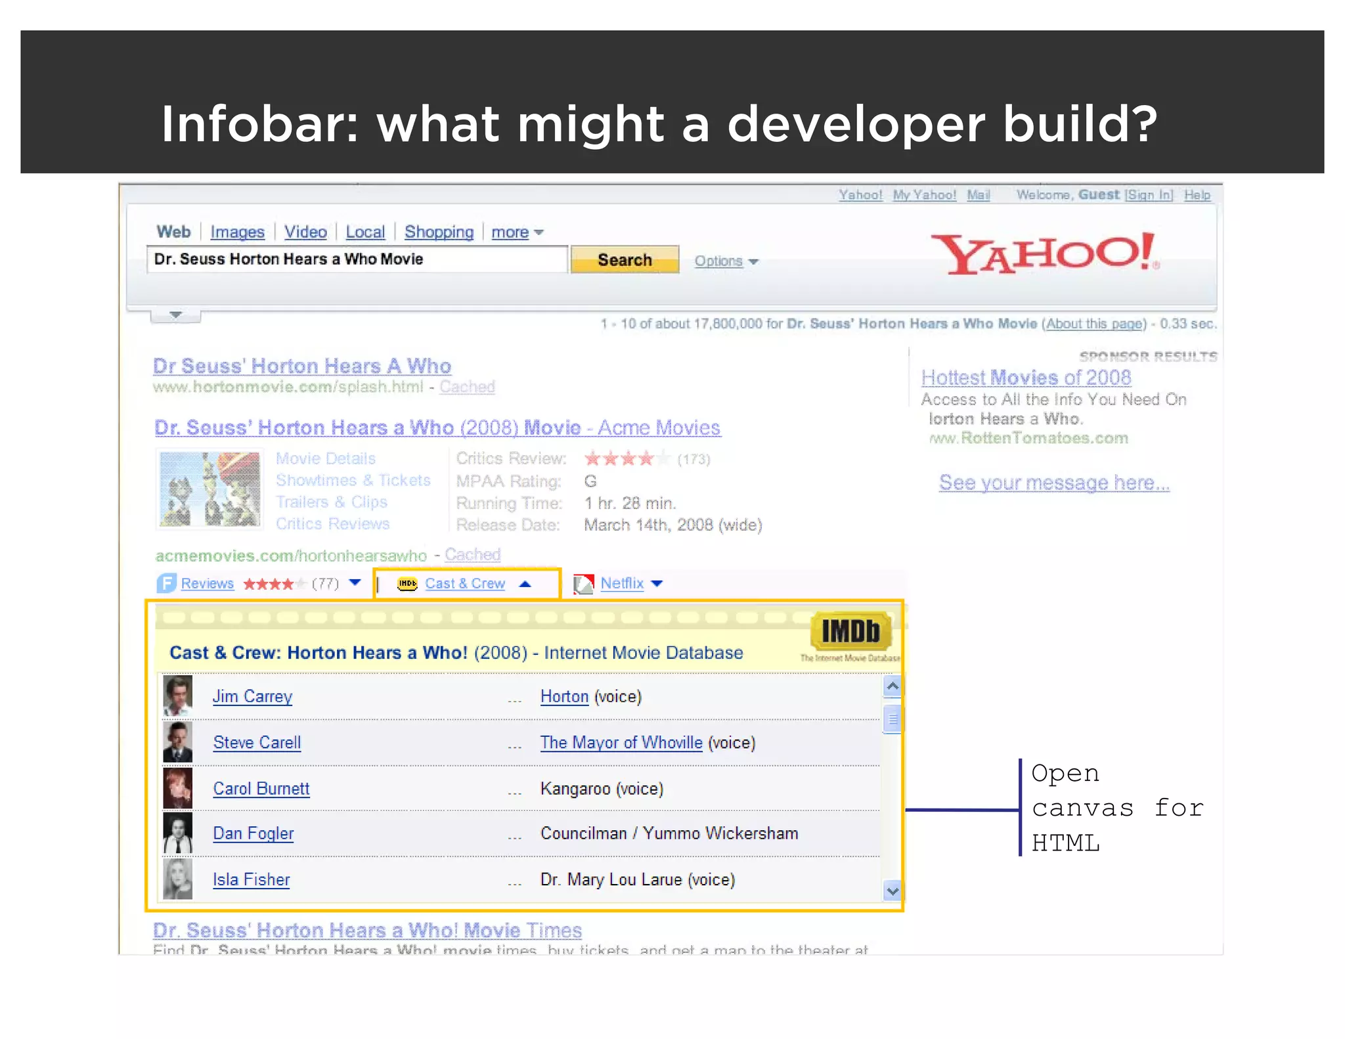Open the Mail link
Viewport: 1345px width, 1039px height.
(x=978, y=195)
